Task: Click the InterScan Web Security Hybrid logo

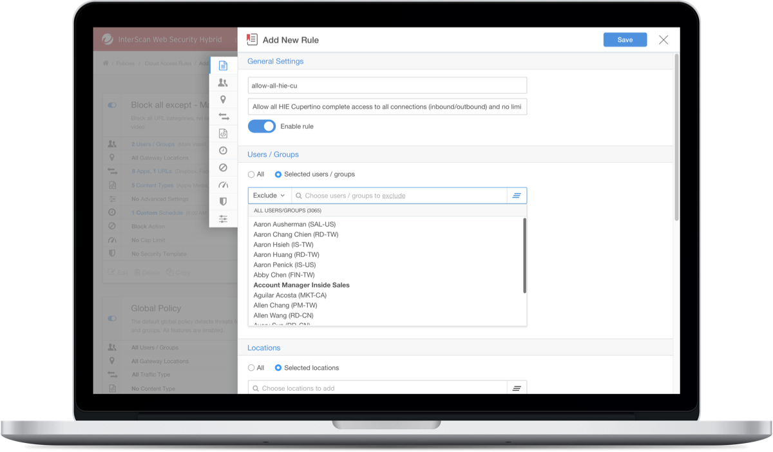Action: click(x=108, y=39)
